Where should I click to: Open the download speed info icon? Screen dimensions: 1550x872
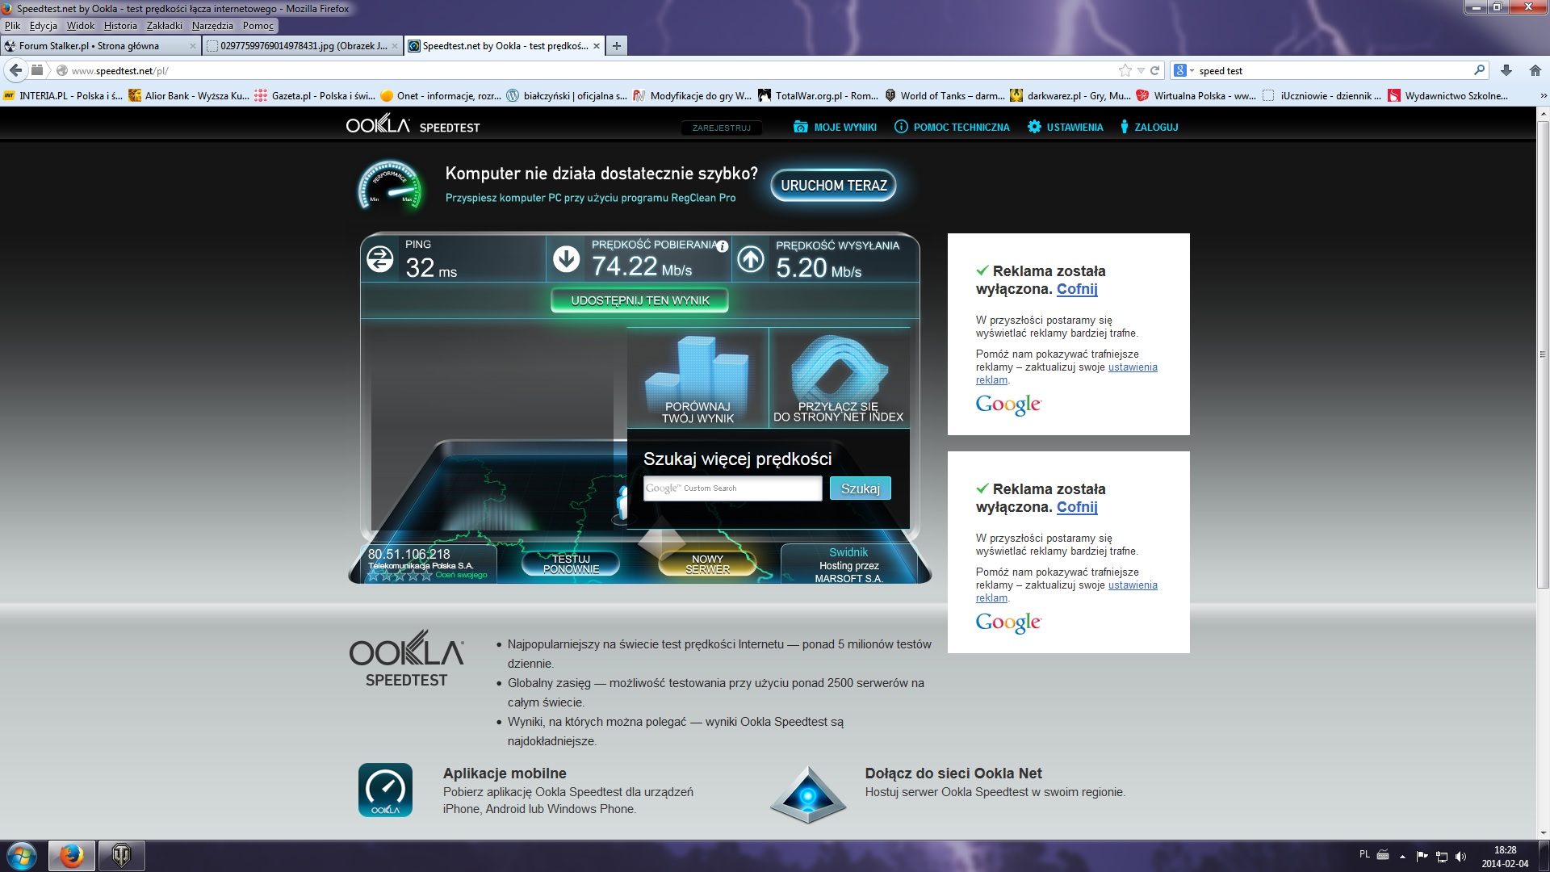point(723,246)
